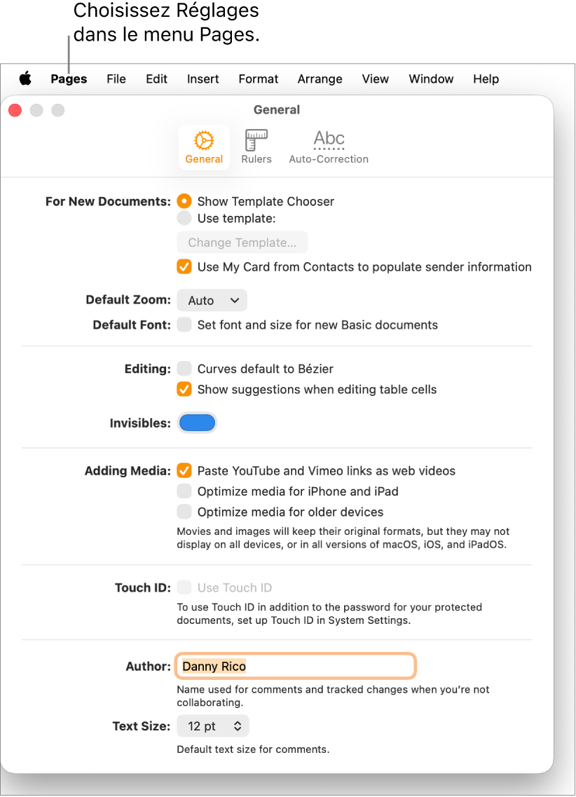The image size is (576, 797).
Task: Select Show Template Chooser for new documents
Action: [x=184, y=201]
